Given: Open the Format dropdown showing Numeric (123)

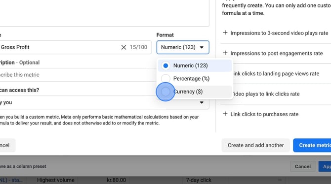Looking at the screenshot, I should 183,47.
